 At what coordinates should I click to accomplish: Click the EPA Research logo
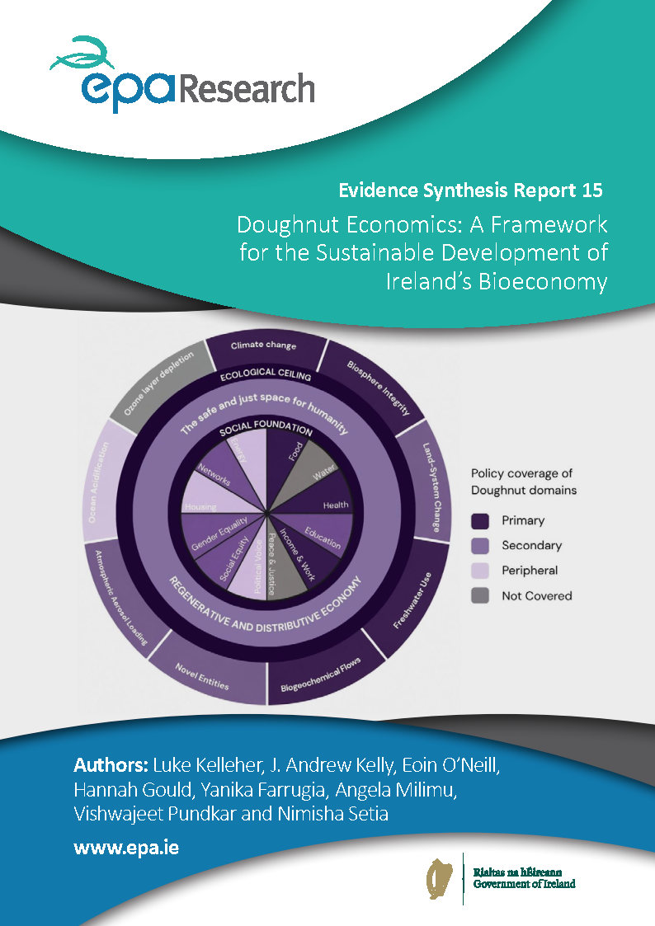182,74
